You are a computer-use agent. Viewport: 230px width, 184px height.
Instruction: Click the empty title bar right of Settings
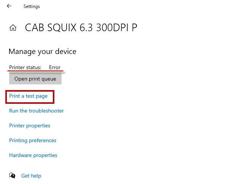point(133,6)
